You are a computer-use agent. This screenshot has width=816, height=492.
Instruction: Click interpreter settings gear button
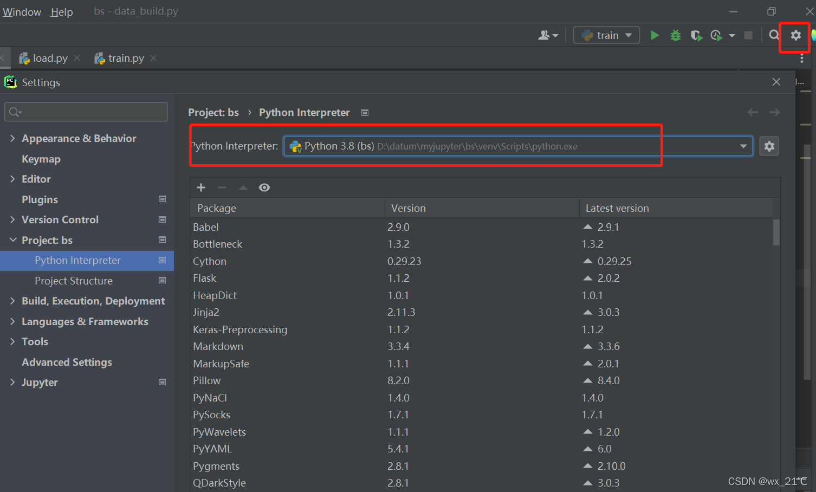pyautogui.click(x=769, y=146)
